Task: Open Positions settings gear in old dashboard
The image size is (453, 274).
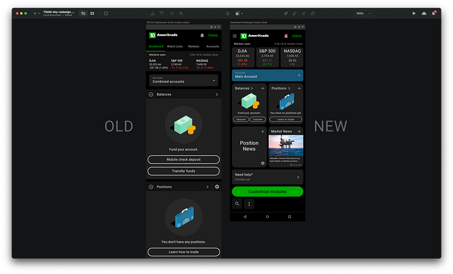Action: tap(217, 187)
